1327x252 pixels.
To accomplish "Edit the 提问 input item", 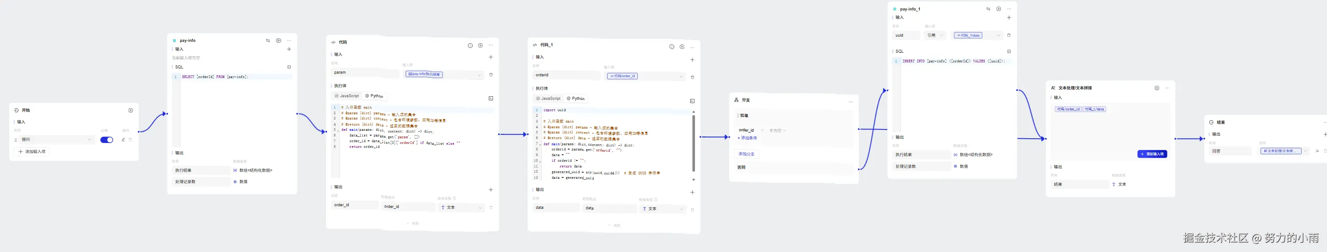I will 123,140.
